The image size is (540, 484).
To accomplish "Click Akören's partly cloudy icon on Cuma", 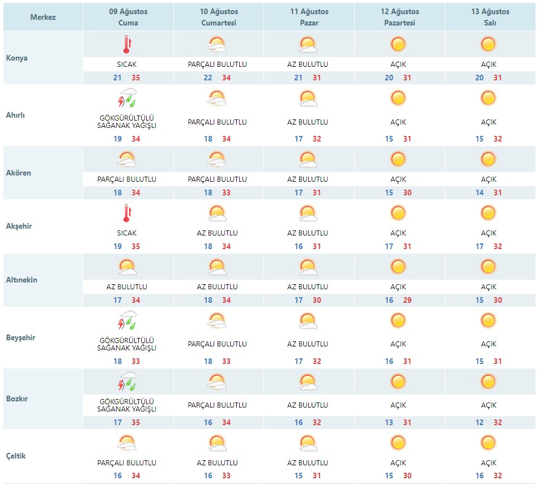I will click(x=127, y=159).
